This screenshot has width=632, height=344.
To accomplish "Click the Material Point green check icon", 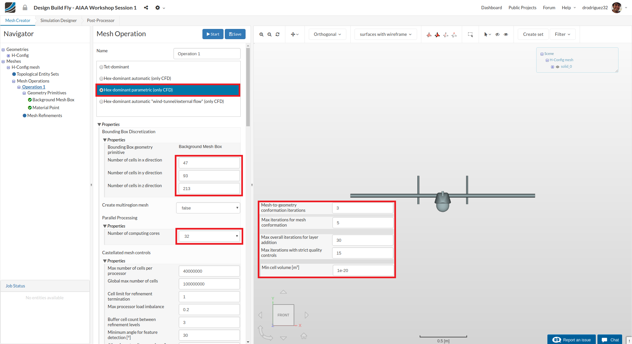I will pyautogui.click(x=30, y=108).
